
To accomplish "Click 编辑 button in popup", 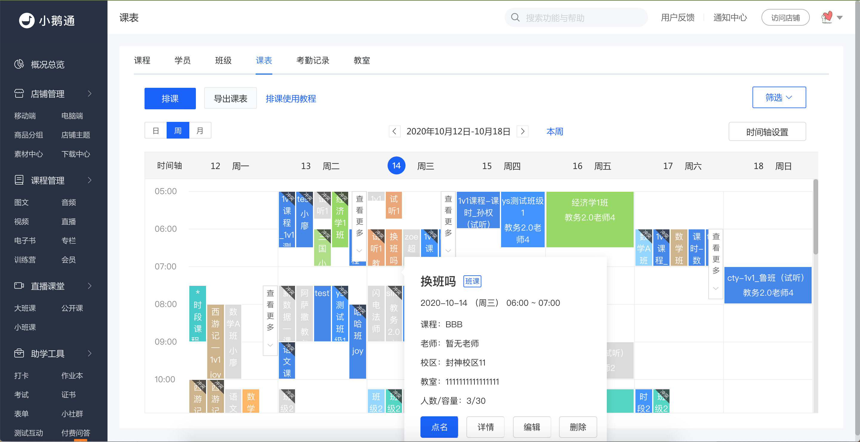I will coord(532,427).
